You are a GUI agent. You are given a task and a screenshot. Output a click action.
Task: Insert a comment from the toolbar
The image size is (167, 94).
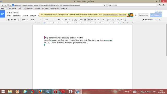[85, 20]
